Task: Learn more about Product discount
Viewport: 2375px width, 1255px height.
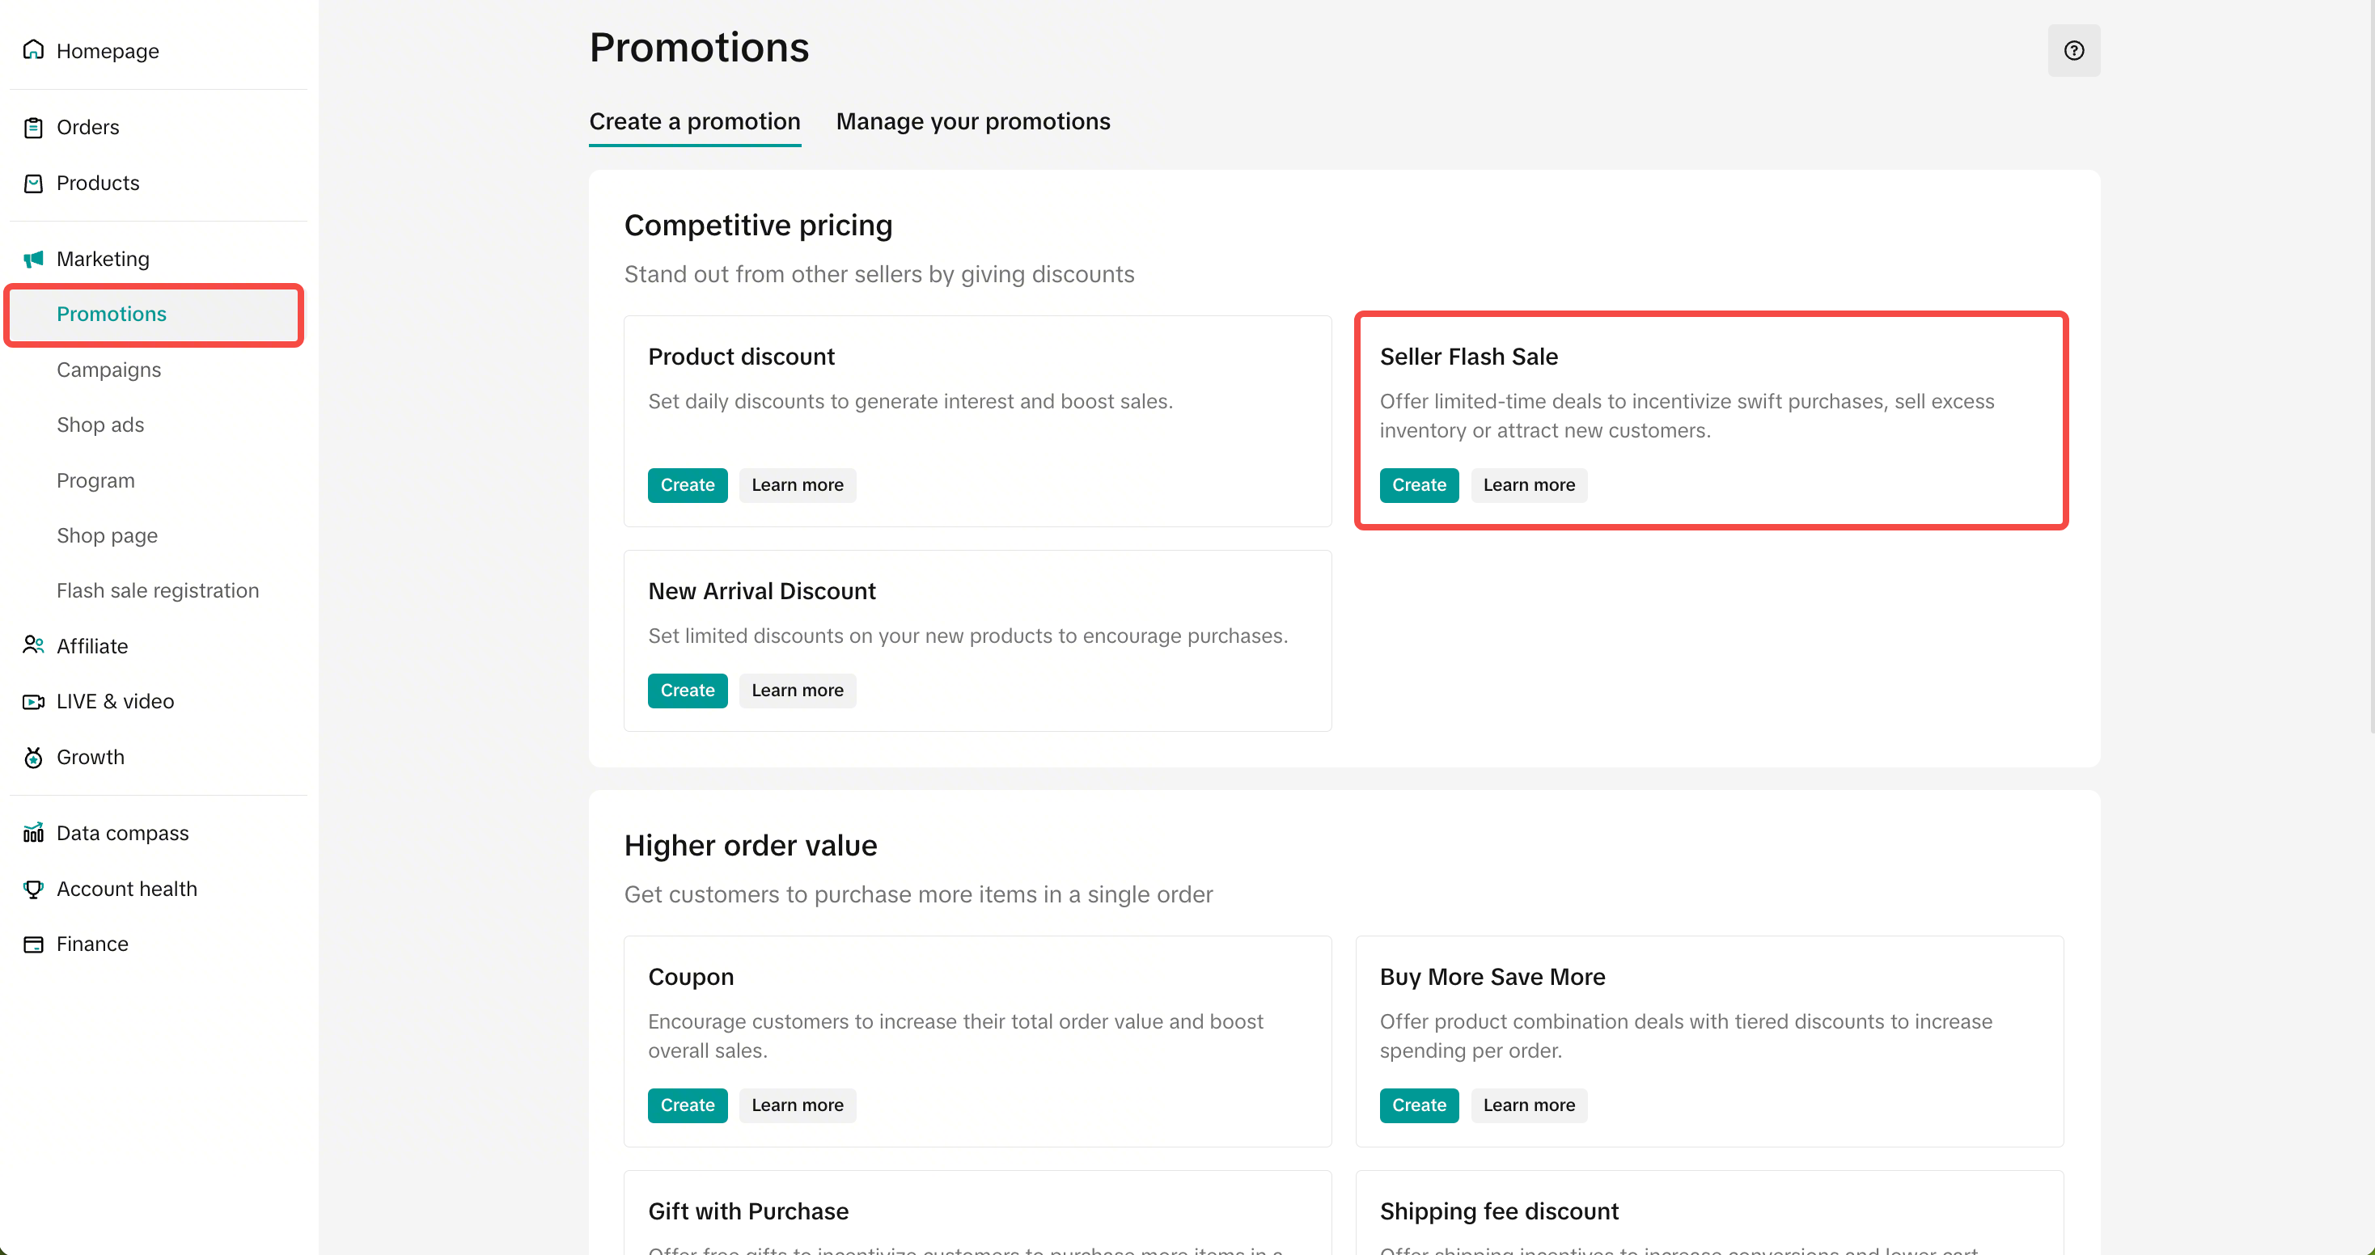Action: [x=797, y=486]
